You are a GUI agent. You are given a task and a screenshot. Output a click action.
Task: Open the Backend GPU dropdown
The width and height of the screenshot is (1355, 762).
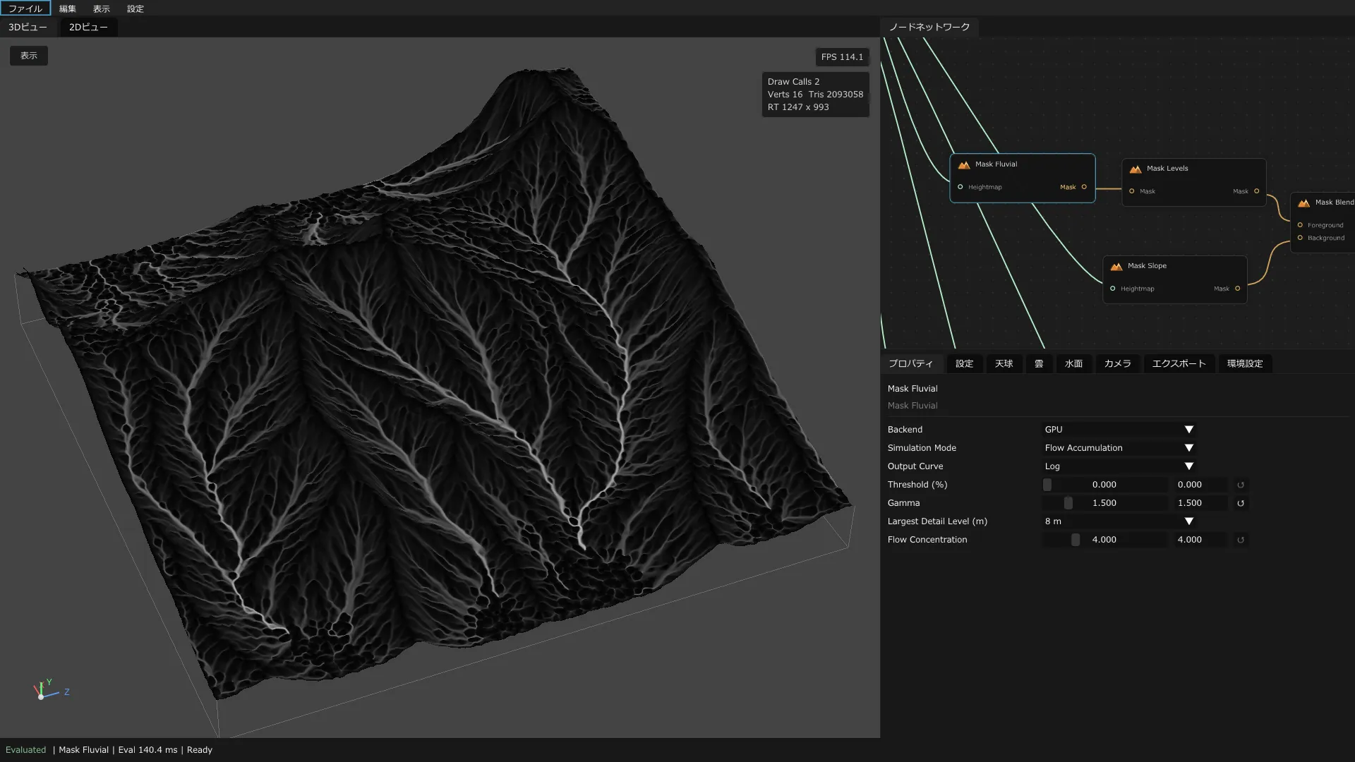tap(1119, 430)
